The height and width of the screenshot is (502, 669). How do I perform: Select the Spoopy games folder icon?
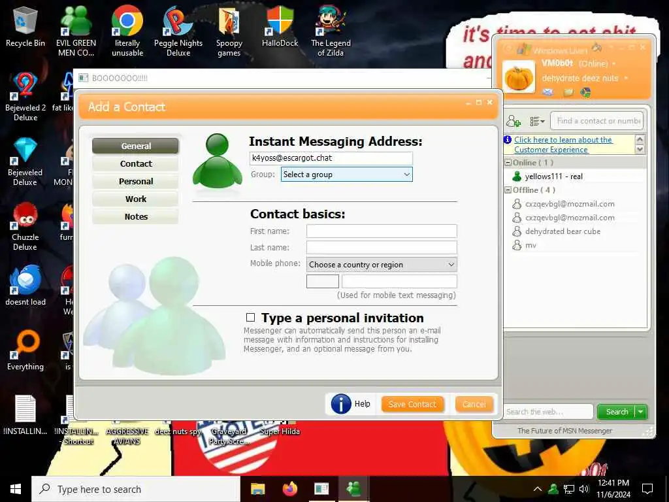point(229,31)
